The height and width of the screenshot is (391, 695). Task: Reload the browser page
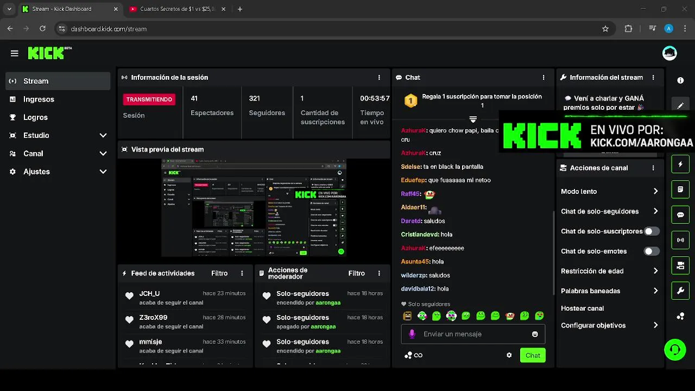pyautogui.click(x=43, y=29)
